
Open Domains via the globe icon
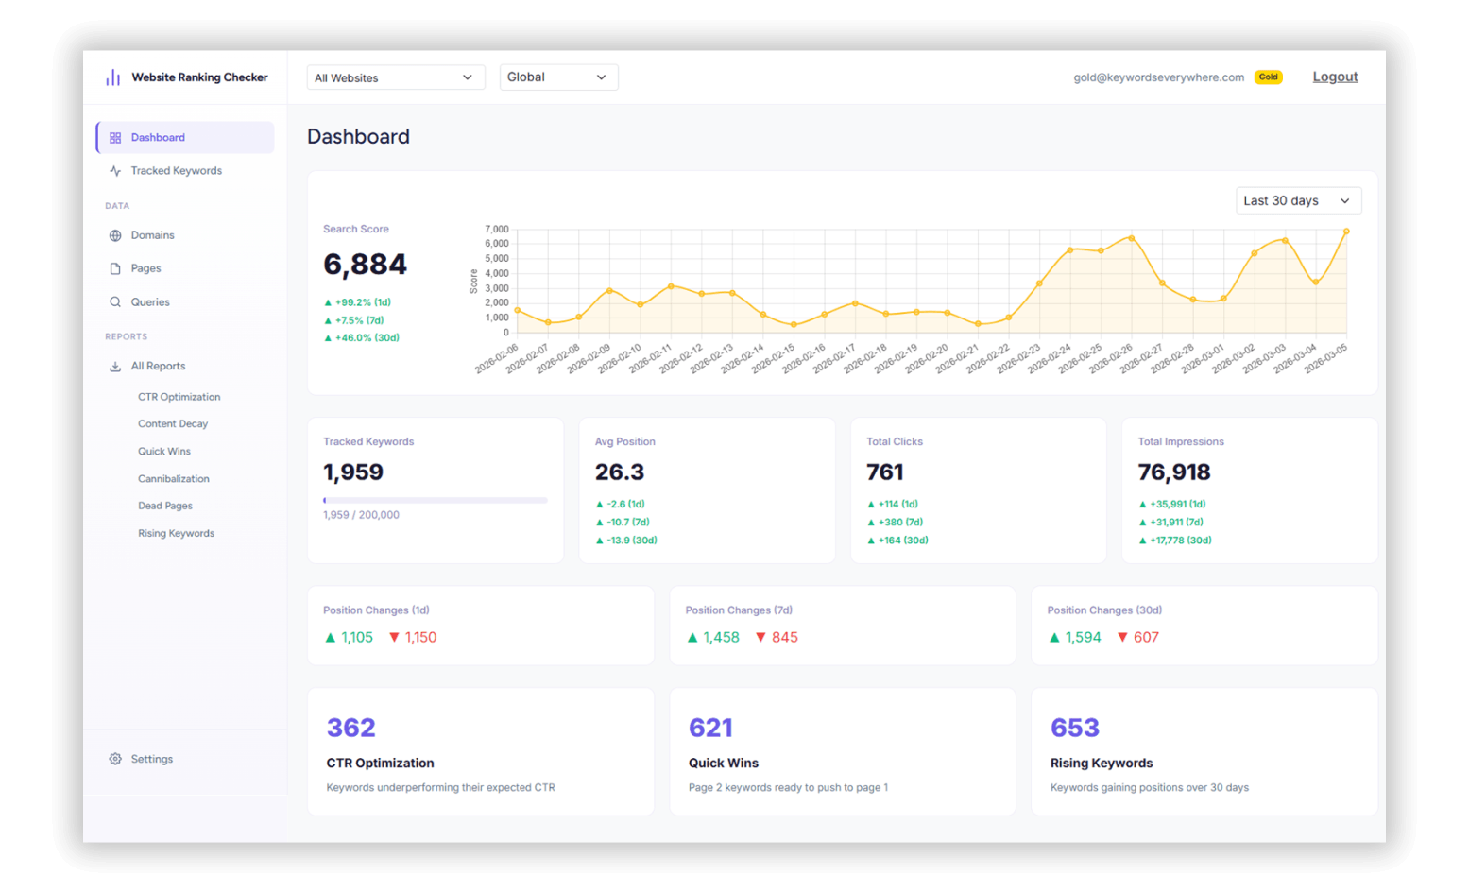114,235
